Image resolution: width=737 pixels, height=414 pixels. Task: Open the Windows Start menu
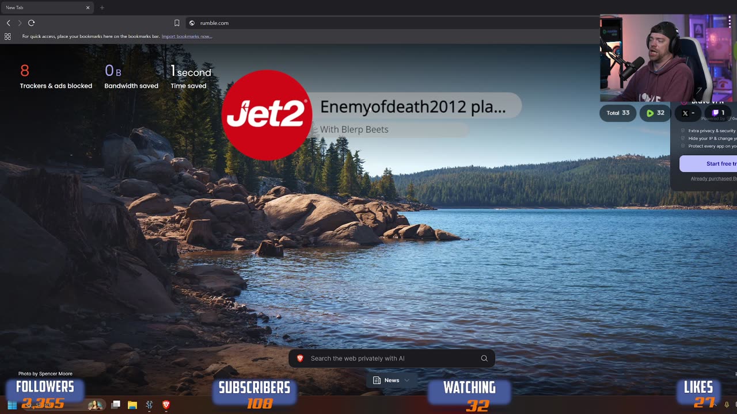(12, 405)
